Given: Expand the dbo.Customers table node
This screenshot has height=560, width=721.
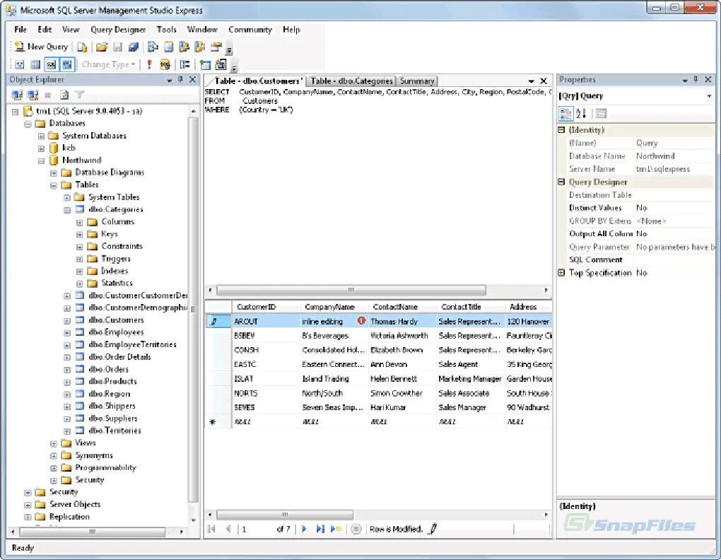Looking at the screenshot, I should coord(67,320).
